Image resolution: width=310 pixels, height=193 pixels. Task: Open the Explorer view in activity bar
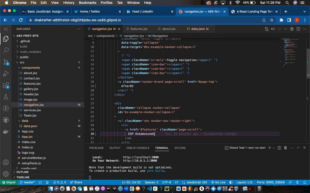point(6,39)
